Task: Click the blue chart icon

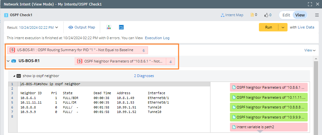Action: click(121, 27)
